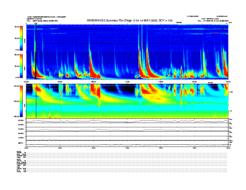Click the 60.00 label on RAD1 color scale

click(17, 55)
